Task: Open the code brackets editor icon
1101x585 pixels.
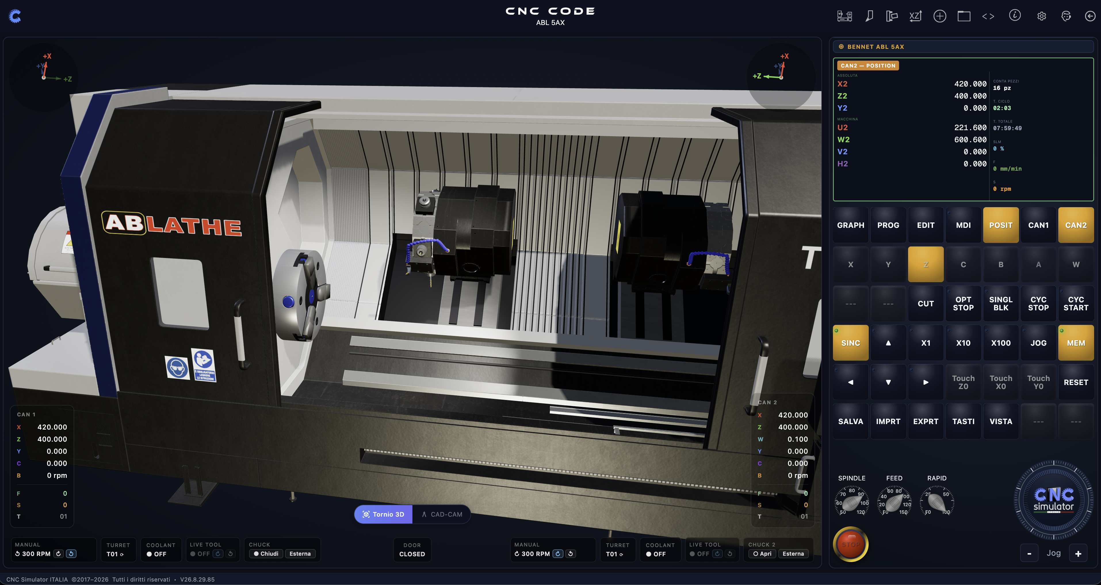Action: tap(988, 16)
